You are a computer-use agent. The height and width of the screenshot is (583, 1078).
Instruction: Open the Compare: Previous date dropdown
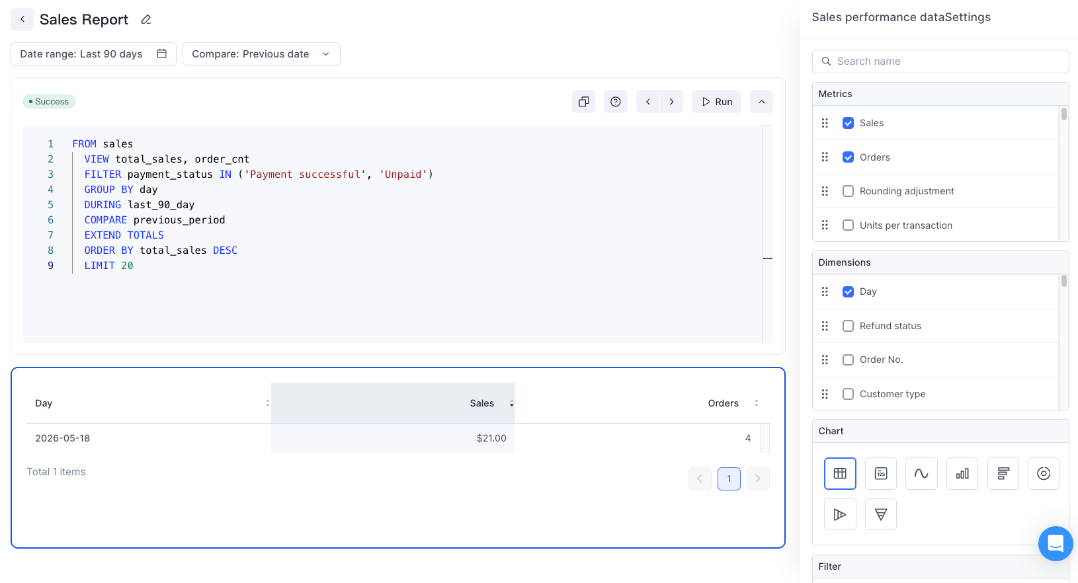click(x=261, y=54)
